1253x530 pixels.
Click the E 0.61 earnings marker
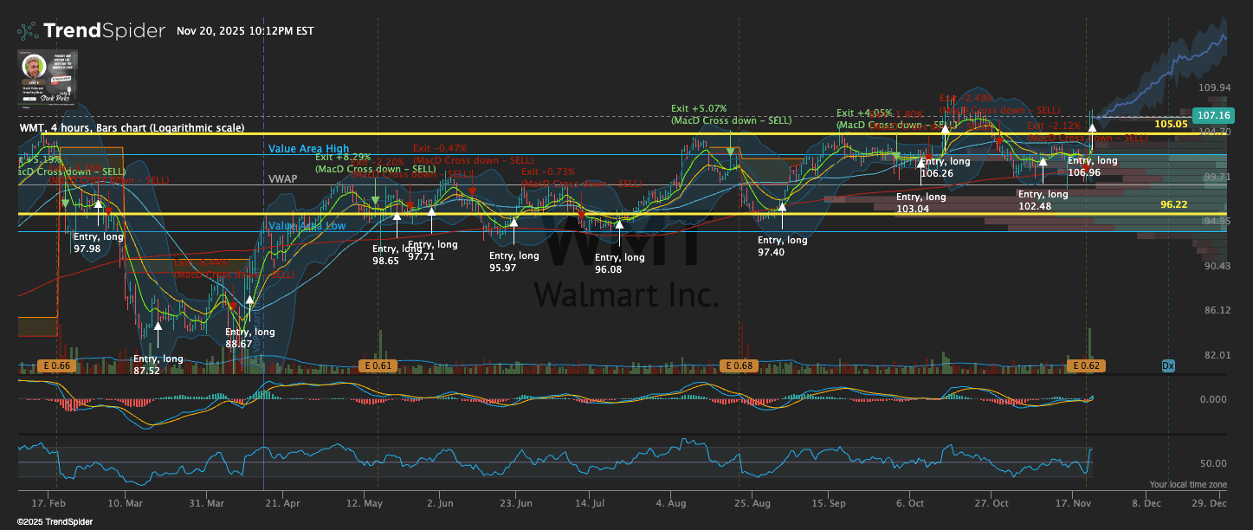tap(378, 366)
